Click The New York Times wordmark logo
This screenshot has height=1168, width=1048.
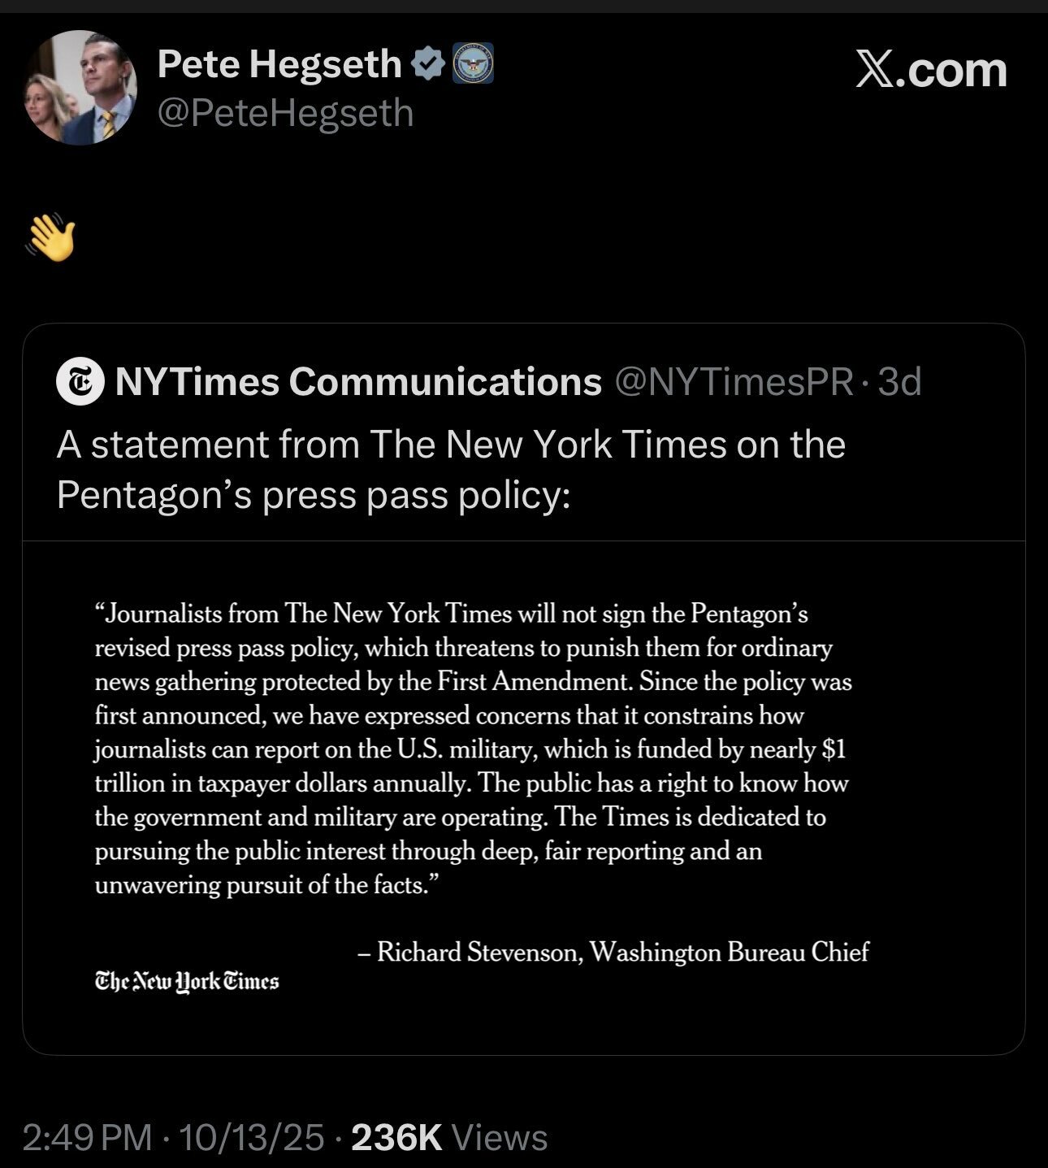click(187, 982)
